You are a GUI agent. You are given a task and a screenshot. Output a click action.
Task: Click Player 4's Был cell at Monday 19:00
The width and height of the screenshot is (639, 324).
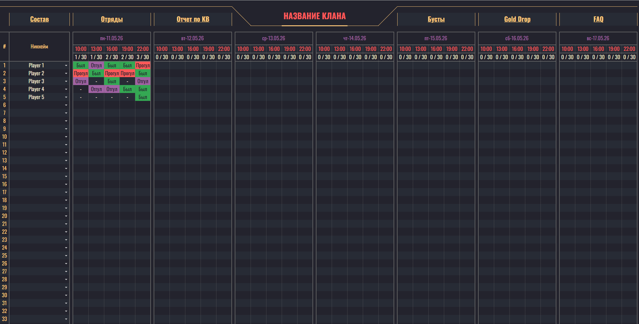click(127, 89)
